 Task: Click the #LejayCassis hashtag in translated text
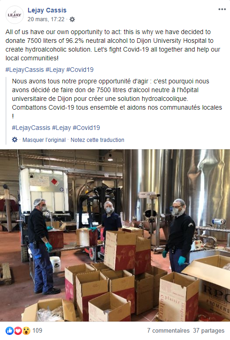(x=31, y=128)
